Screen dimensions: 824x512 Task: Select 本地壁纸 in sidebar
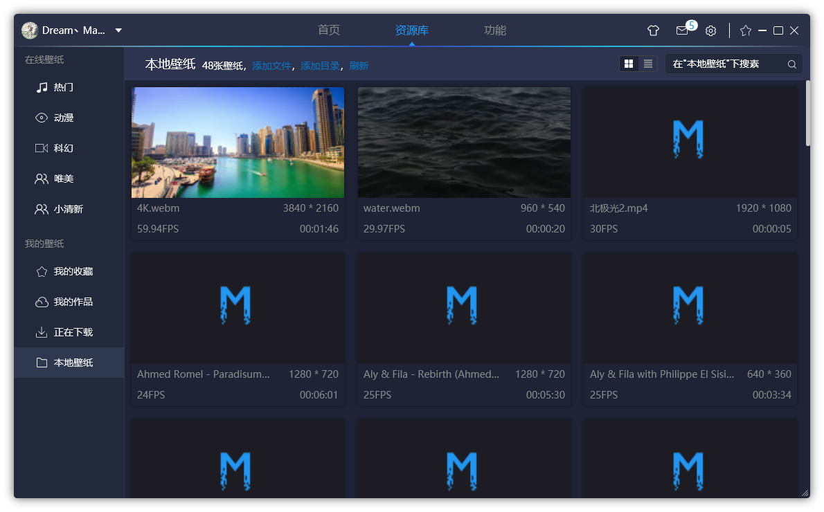[x=69, y=363]
